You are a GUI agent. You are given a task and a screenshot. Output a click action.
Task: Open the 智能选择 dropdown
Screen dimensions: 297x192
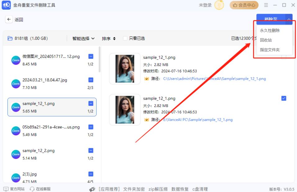tap(83, 39)
